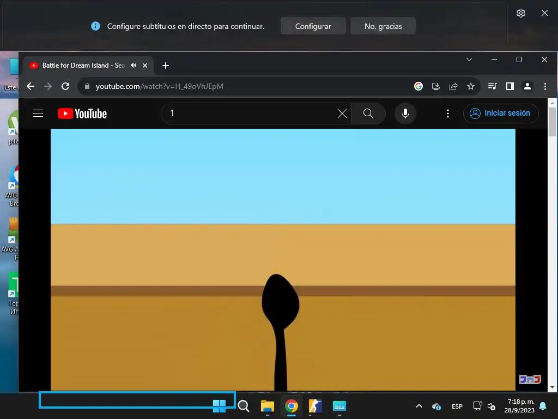Close the Battle for Dream Island tab
Image resolution: width=558 pixels, height=419 pixels.
(x=145, y=65)
